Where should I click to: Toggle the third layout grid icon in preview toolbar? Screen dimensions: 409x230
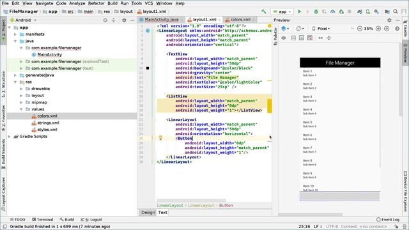click(x=310, y=38)
